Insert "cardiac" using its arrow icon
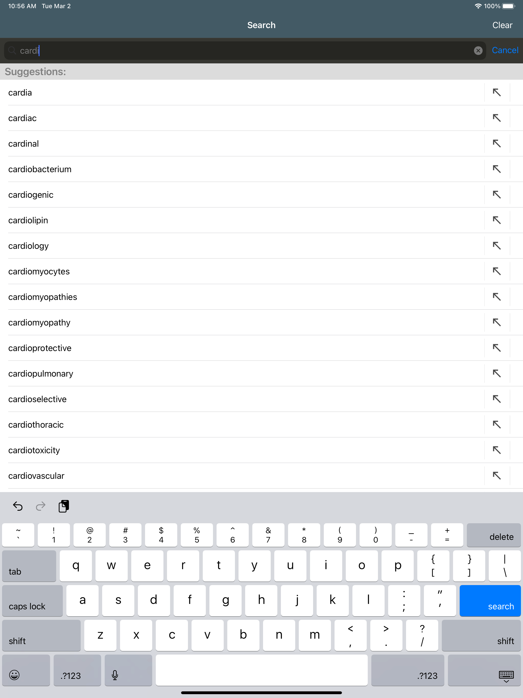Viewport: 523px width, 698px height. [497, 118]
